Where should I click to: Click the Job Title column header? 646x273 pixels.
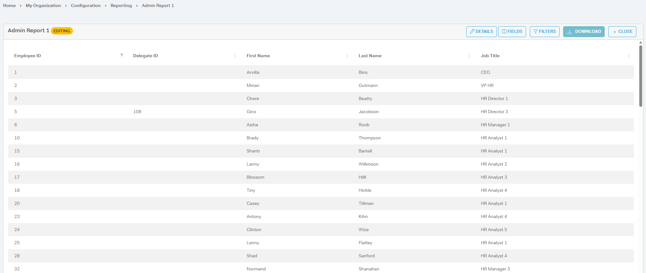click(x=490, y=56)
